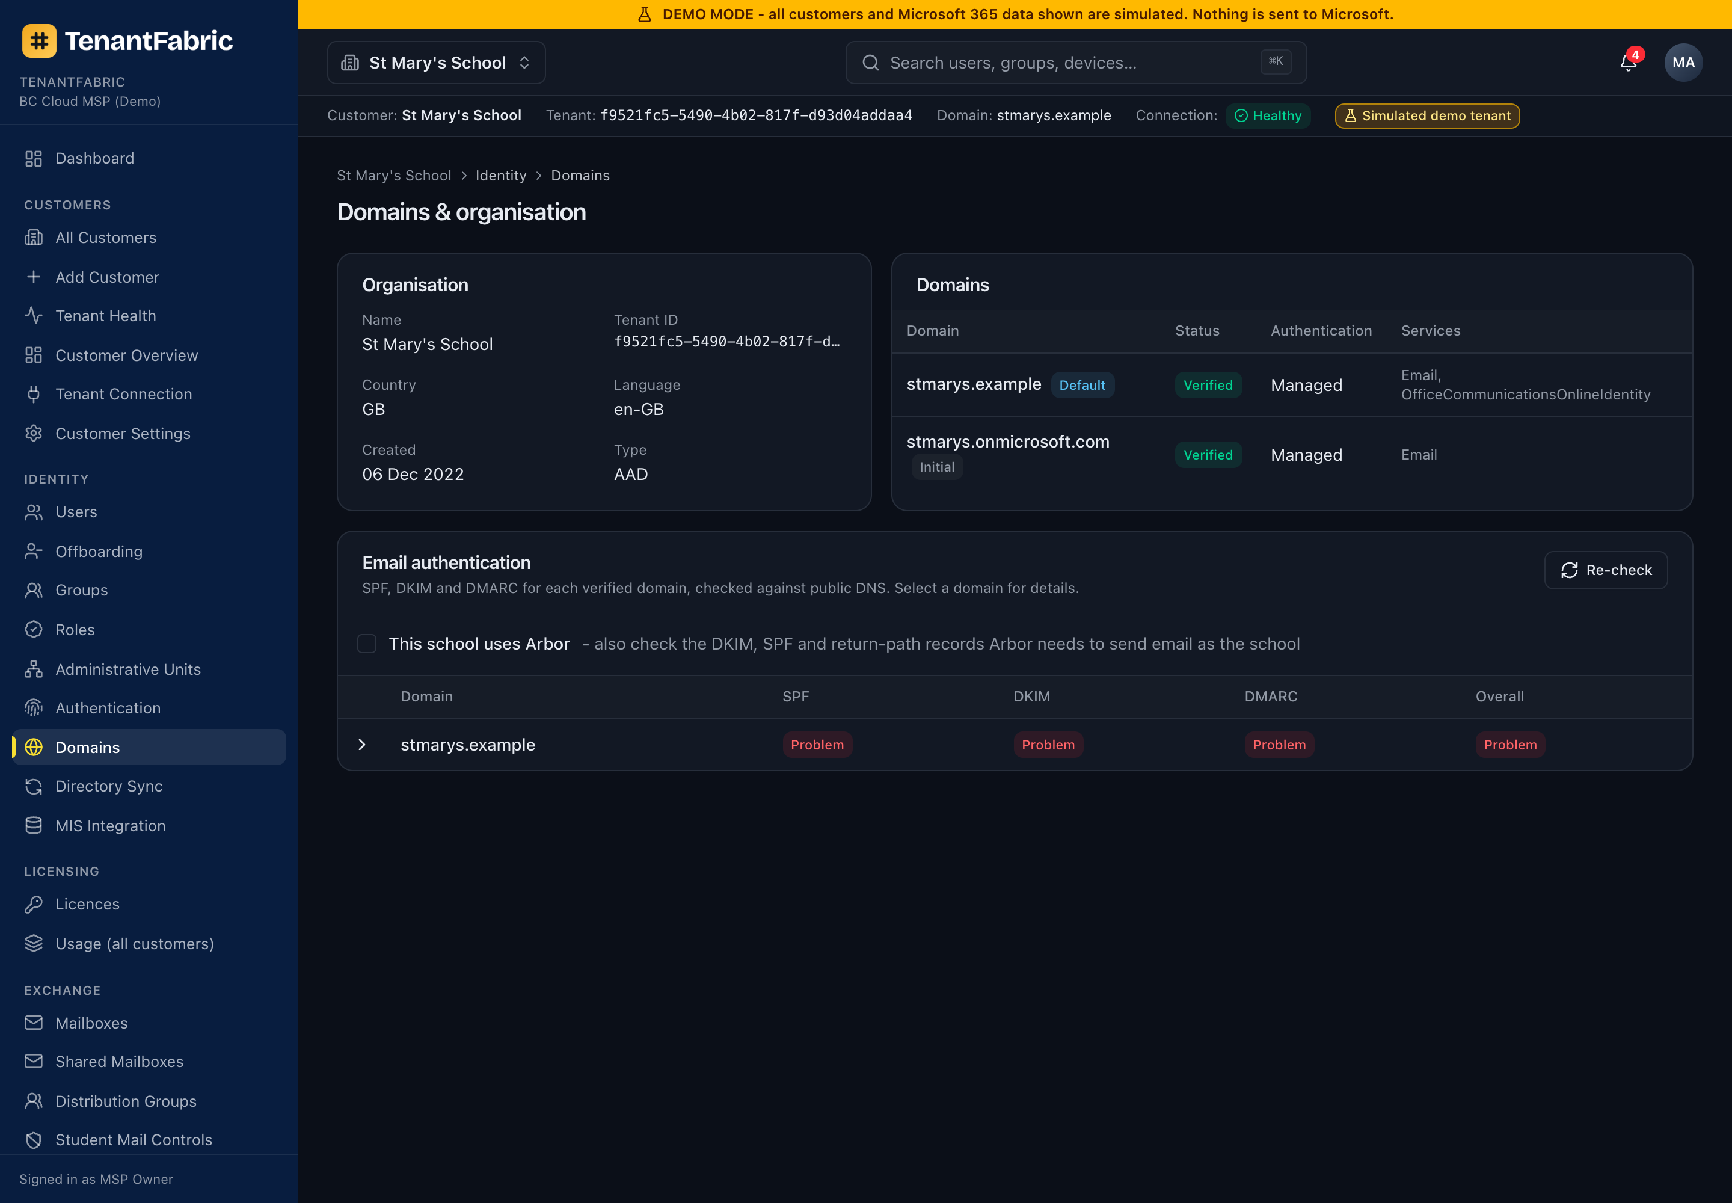Image resolution: width=1732 pixels, height=1203 pixels.
Task: Open Groups menu item
Action: pyautogui.click(x=149, y=590)
